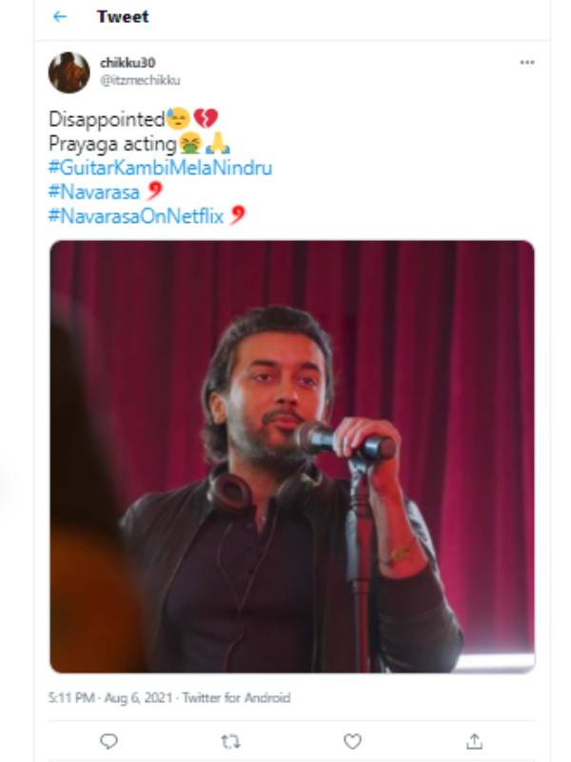Click the chikku30 display name
571x762 pixels.
(x=127, y=63)
